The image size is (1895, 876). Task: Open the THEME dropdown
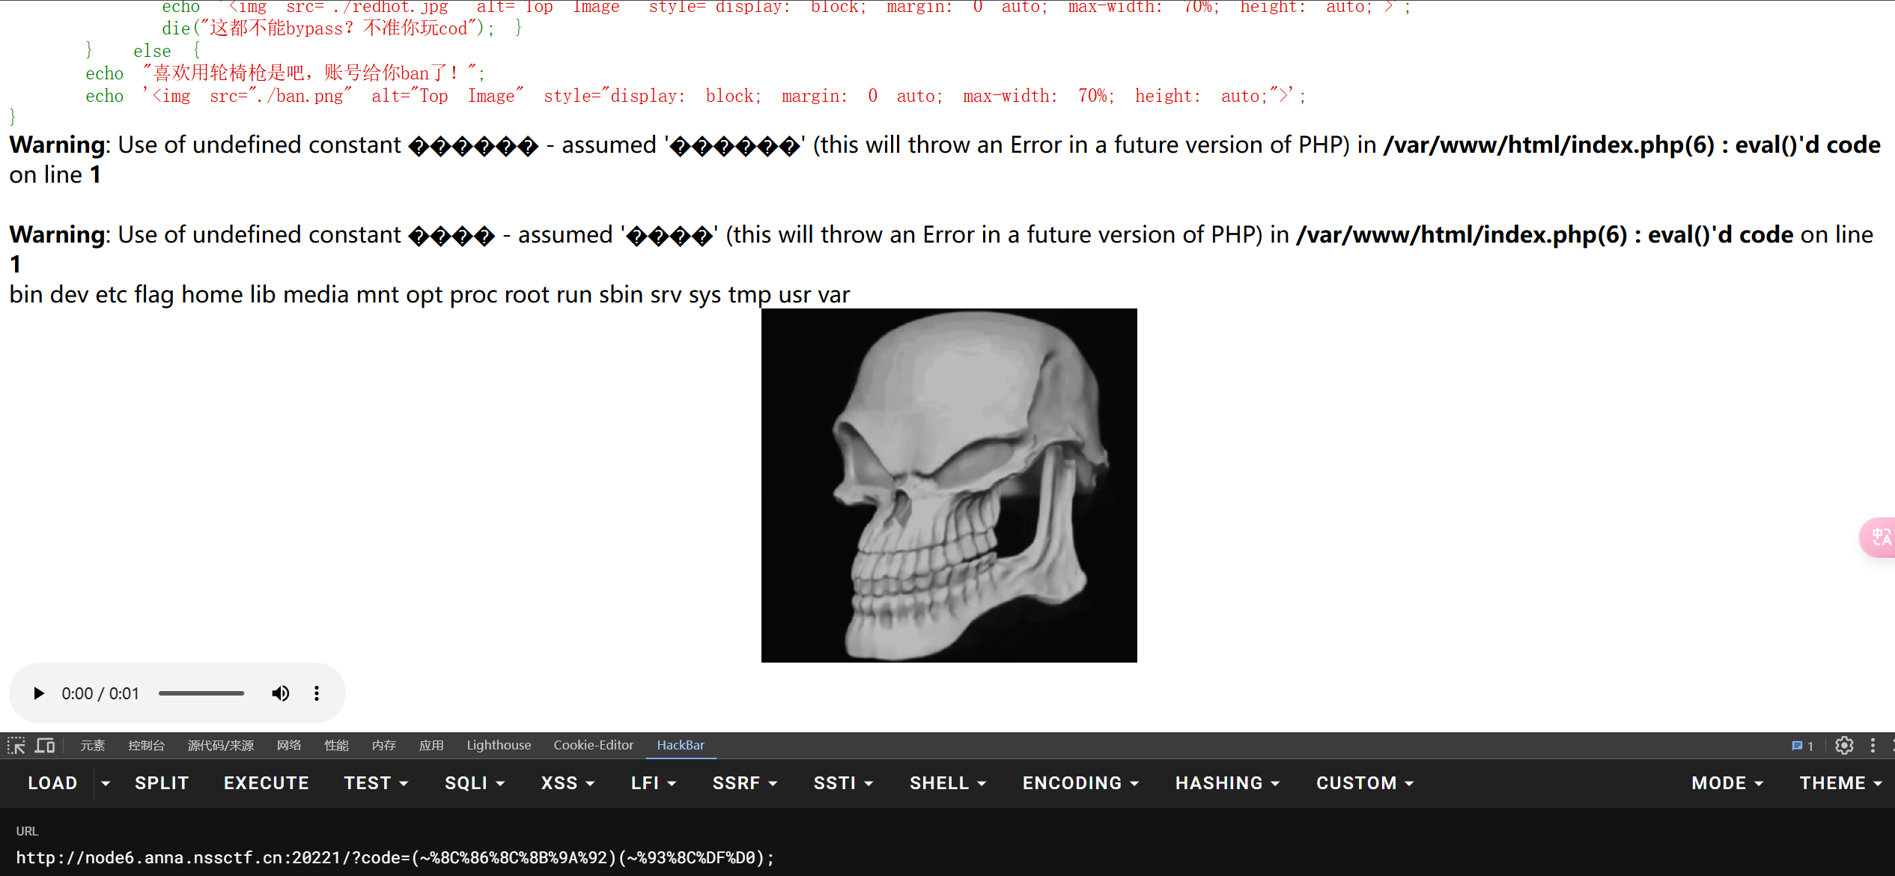tap(1840, 783)
